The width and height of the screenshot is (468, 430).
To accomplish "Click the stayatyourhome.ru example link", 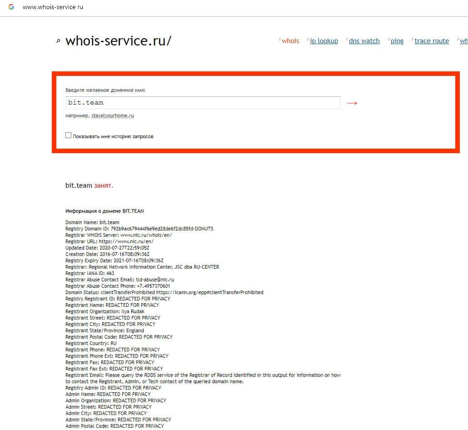I will pos(113,115).
